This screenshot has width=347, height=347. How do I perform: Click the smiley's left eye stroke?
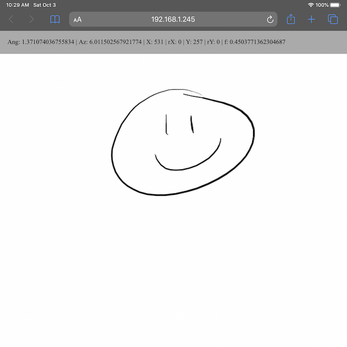coord(167,124)
